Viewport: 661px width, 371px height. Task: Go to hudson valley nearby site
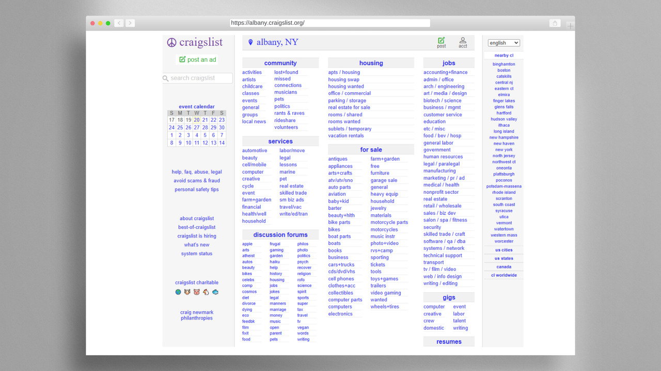(x=504, y=119)
